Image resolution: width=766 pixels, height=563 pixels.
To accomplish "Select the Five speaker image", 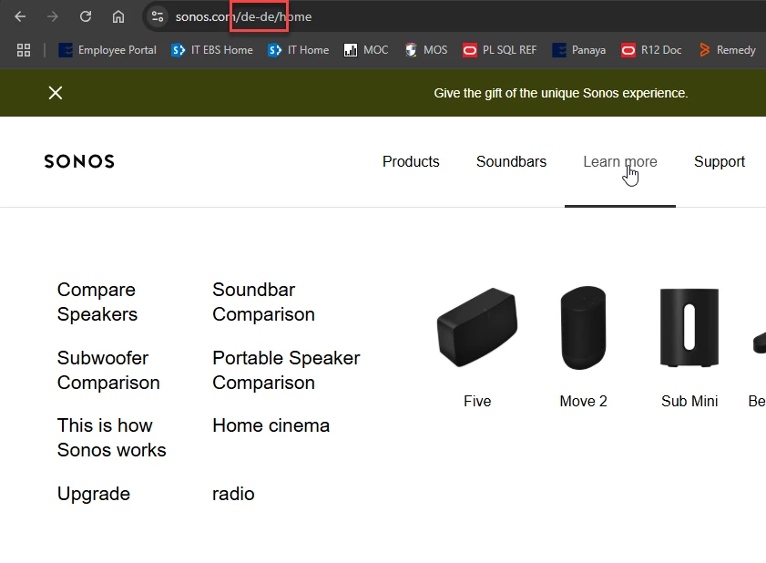I will point(477,327).
